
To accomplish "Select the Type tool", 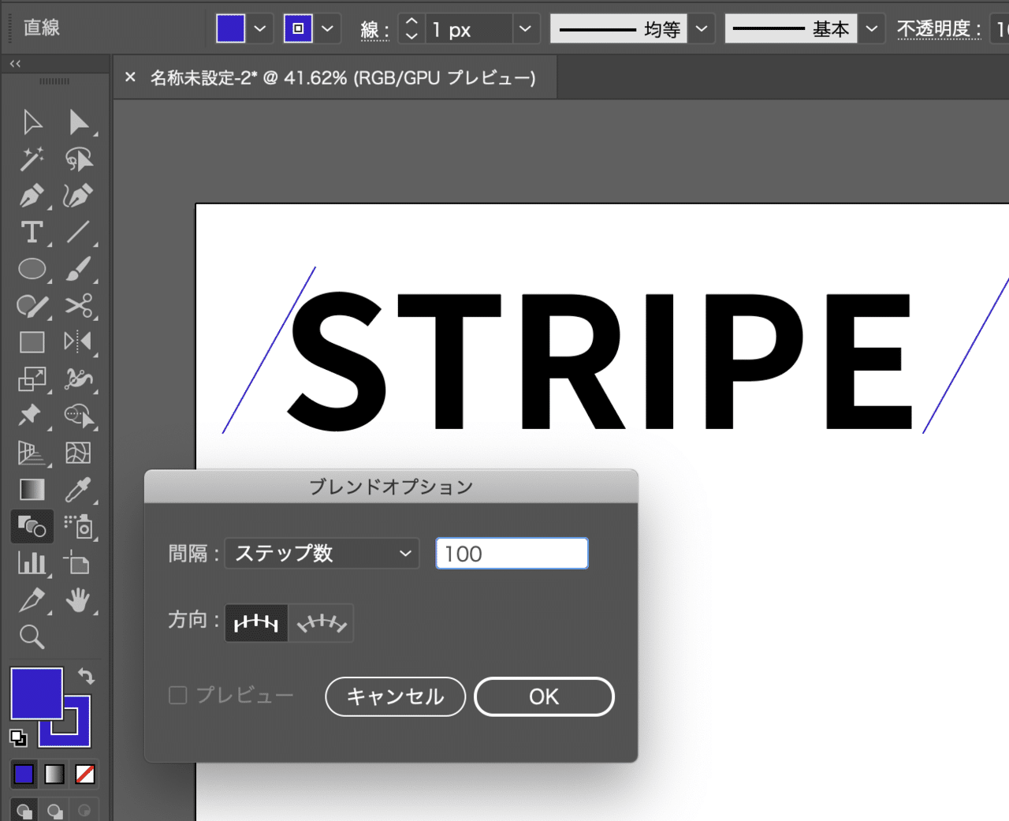I will pyautogui.click(x=32, y=232).
